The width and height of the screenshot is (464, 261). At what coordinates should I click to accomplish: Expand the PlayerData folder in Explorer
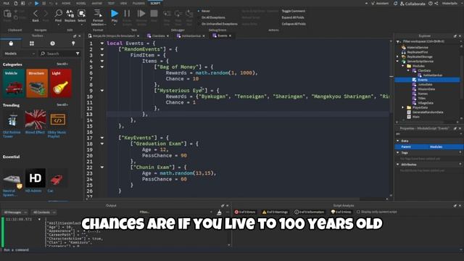pos(403,107)
